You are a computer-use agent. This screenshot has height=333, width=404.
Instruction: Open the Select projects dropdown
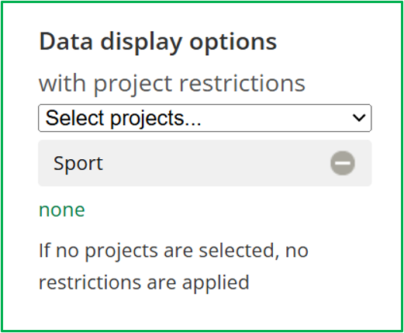click(x=205, y=118)
